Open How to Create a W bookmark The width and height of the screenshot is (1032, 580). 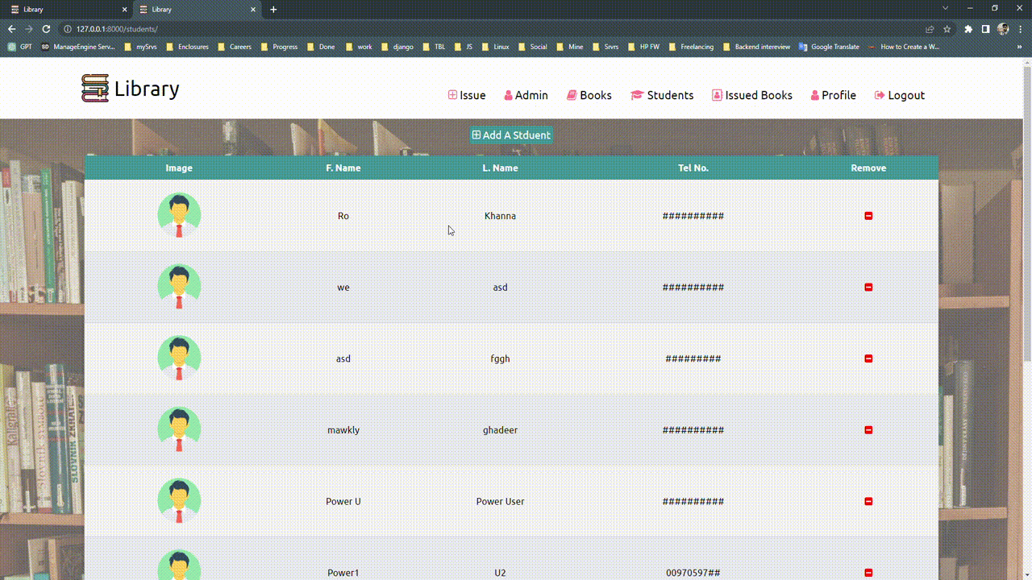(x=903, y=47)
